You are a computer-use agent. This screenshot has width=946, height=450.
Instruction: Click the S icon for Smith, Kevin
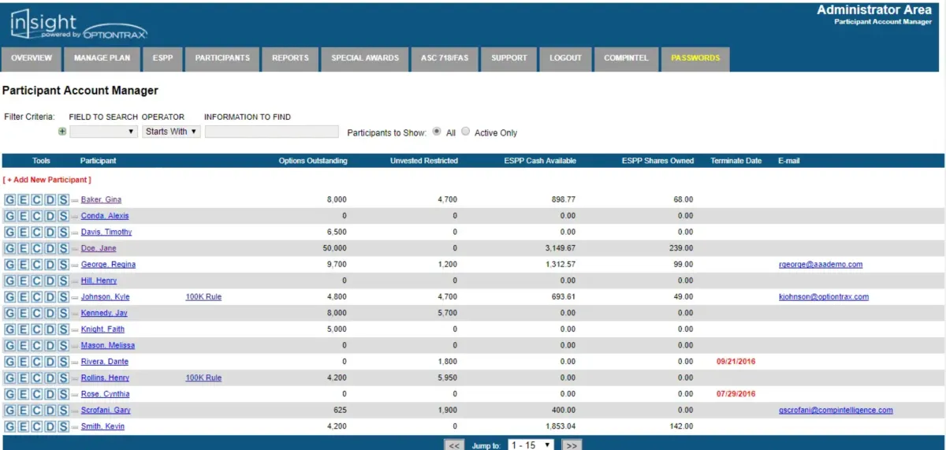point(62,426)
